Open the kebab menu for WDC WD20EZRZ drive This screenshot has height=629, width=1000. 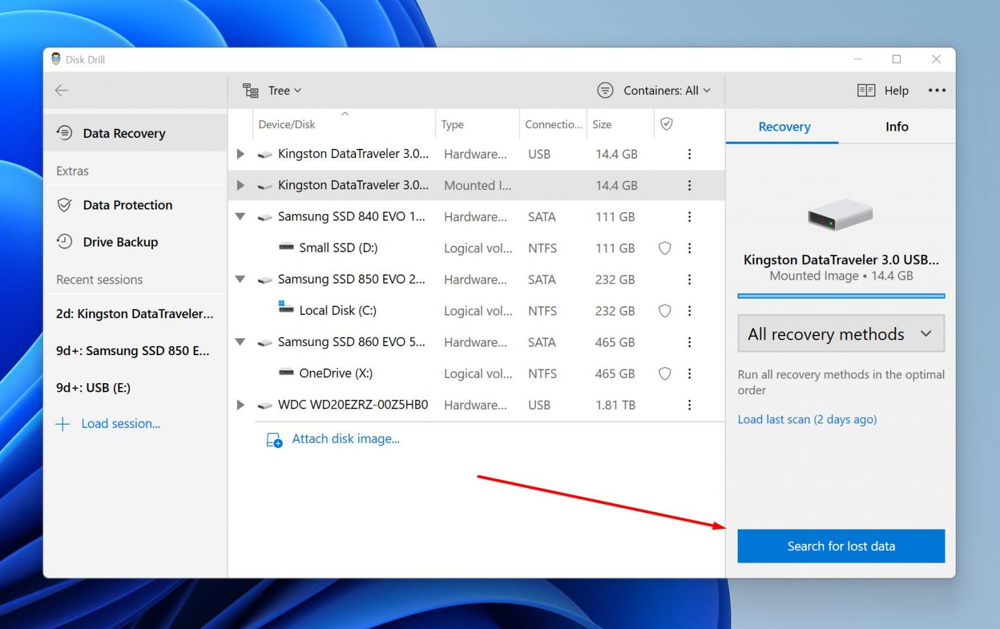(x=689, y=405)
